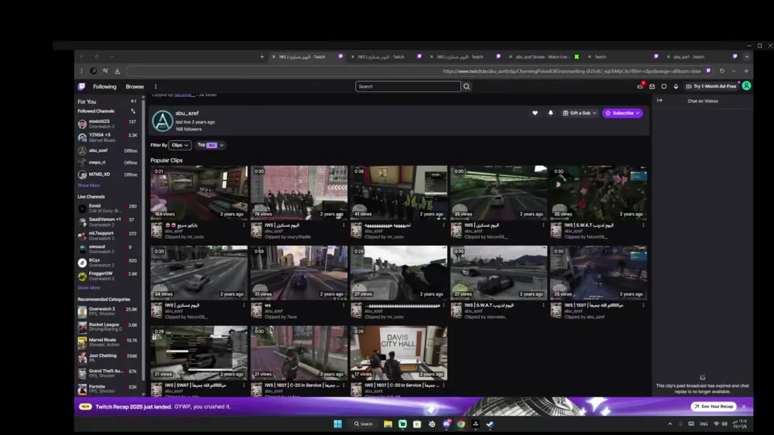This screenshot has height=435, width=774.
Task: Show more followed channels
Action: point(89,185)
